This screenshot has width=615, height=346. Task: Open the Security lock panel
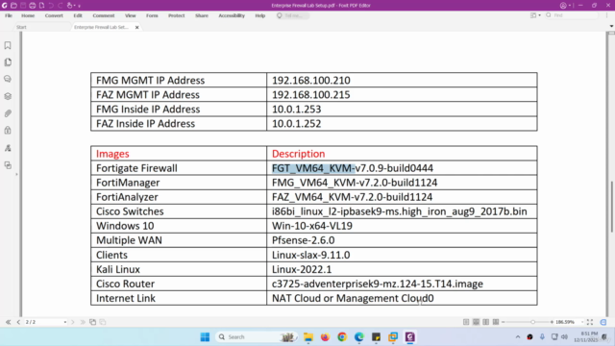8,131
